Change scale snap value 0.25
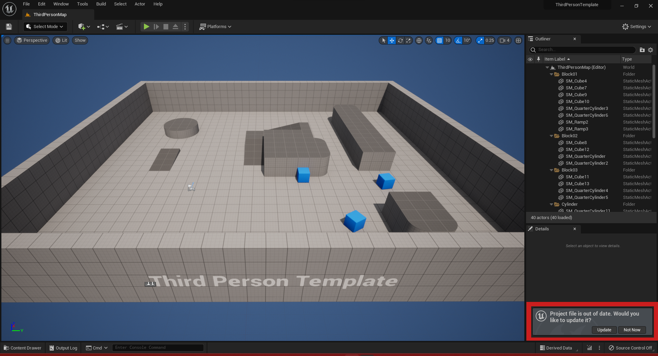Screen dimensions: 658x356 (490, 40)
